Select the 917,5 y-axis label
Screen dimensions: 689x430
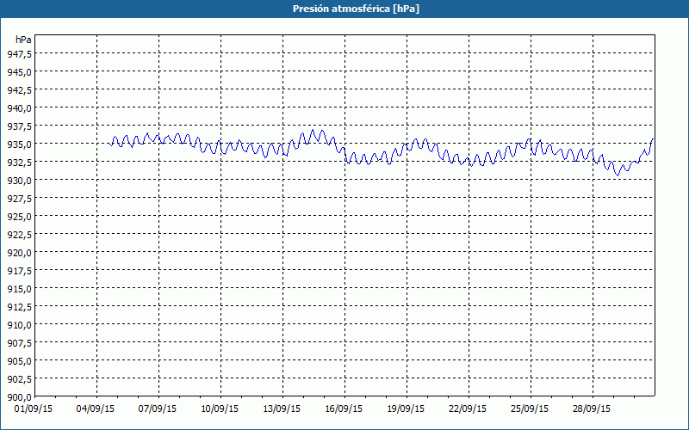click(x=19, y=271)
